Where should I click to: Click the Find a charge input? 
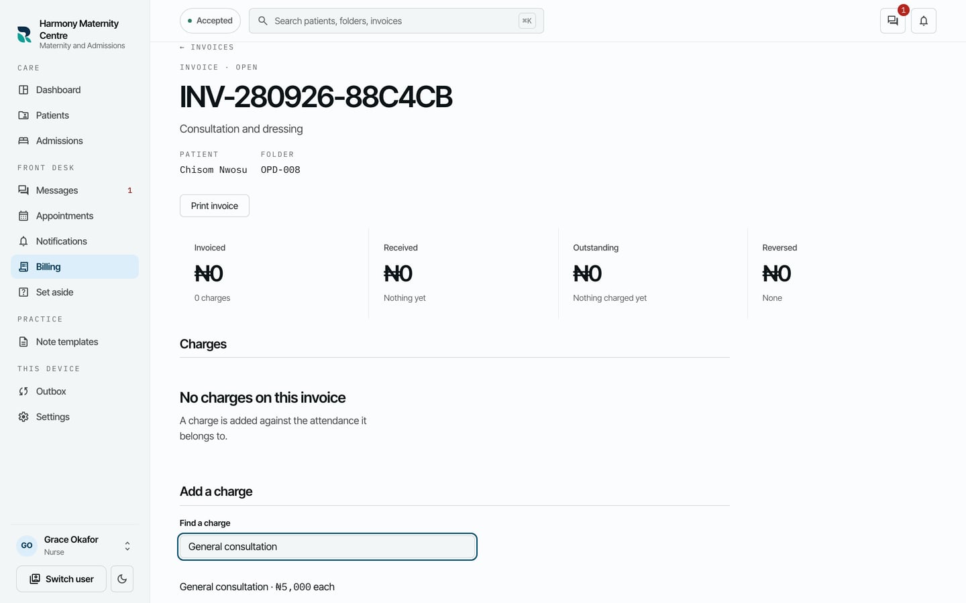click(x=327, y=547)
